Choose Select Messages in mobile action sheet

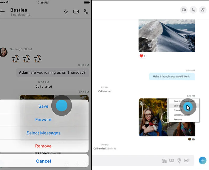point(43,133)
